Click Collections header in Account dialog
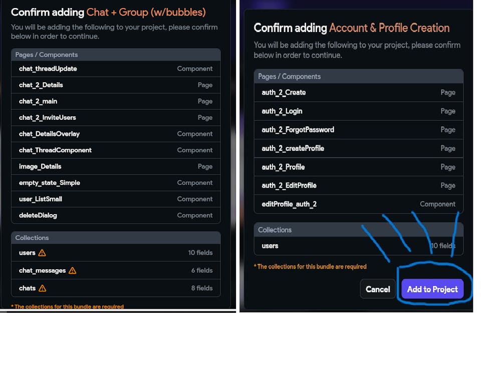This screenshot has height=368, width=501. 359,230
